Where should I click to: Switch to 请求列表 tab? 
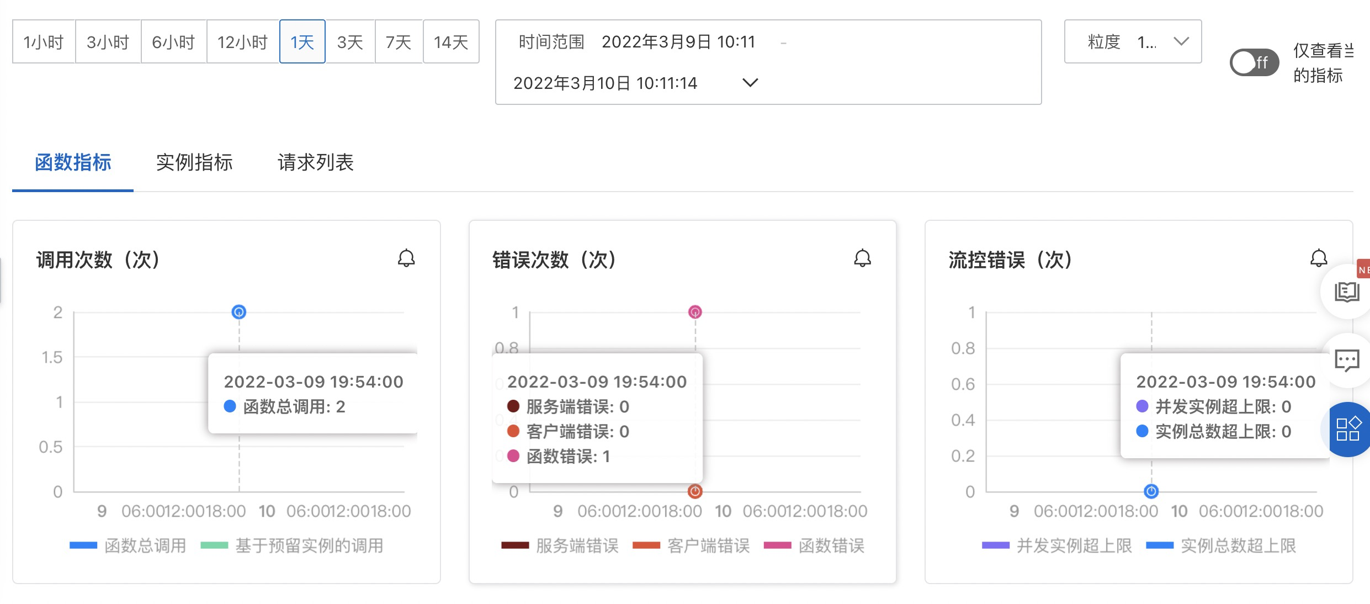point(316,162)
